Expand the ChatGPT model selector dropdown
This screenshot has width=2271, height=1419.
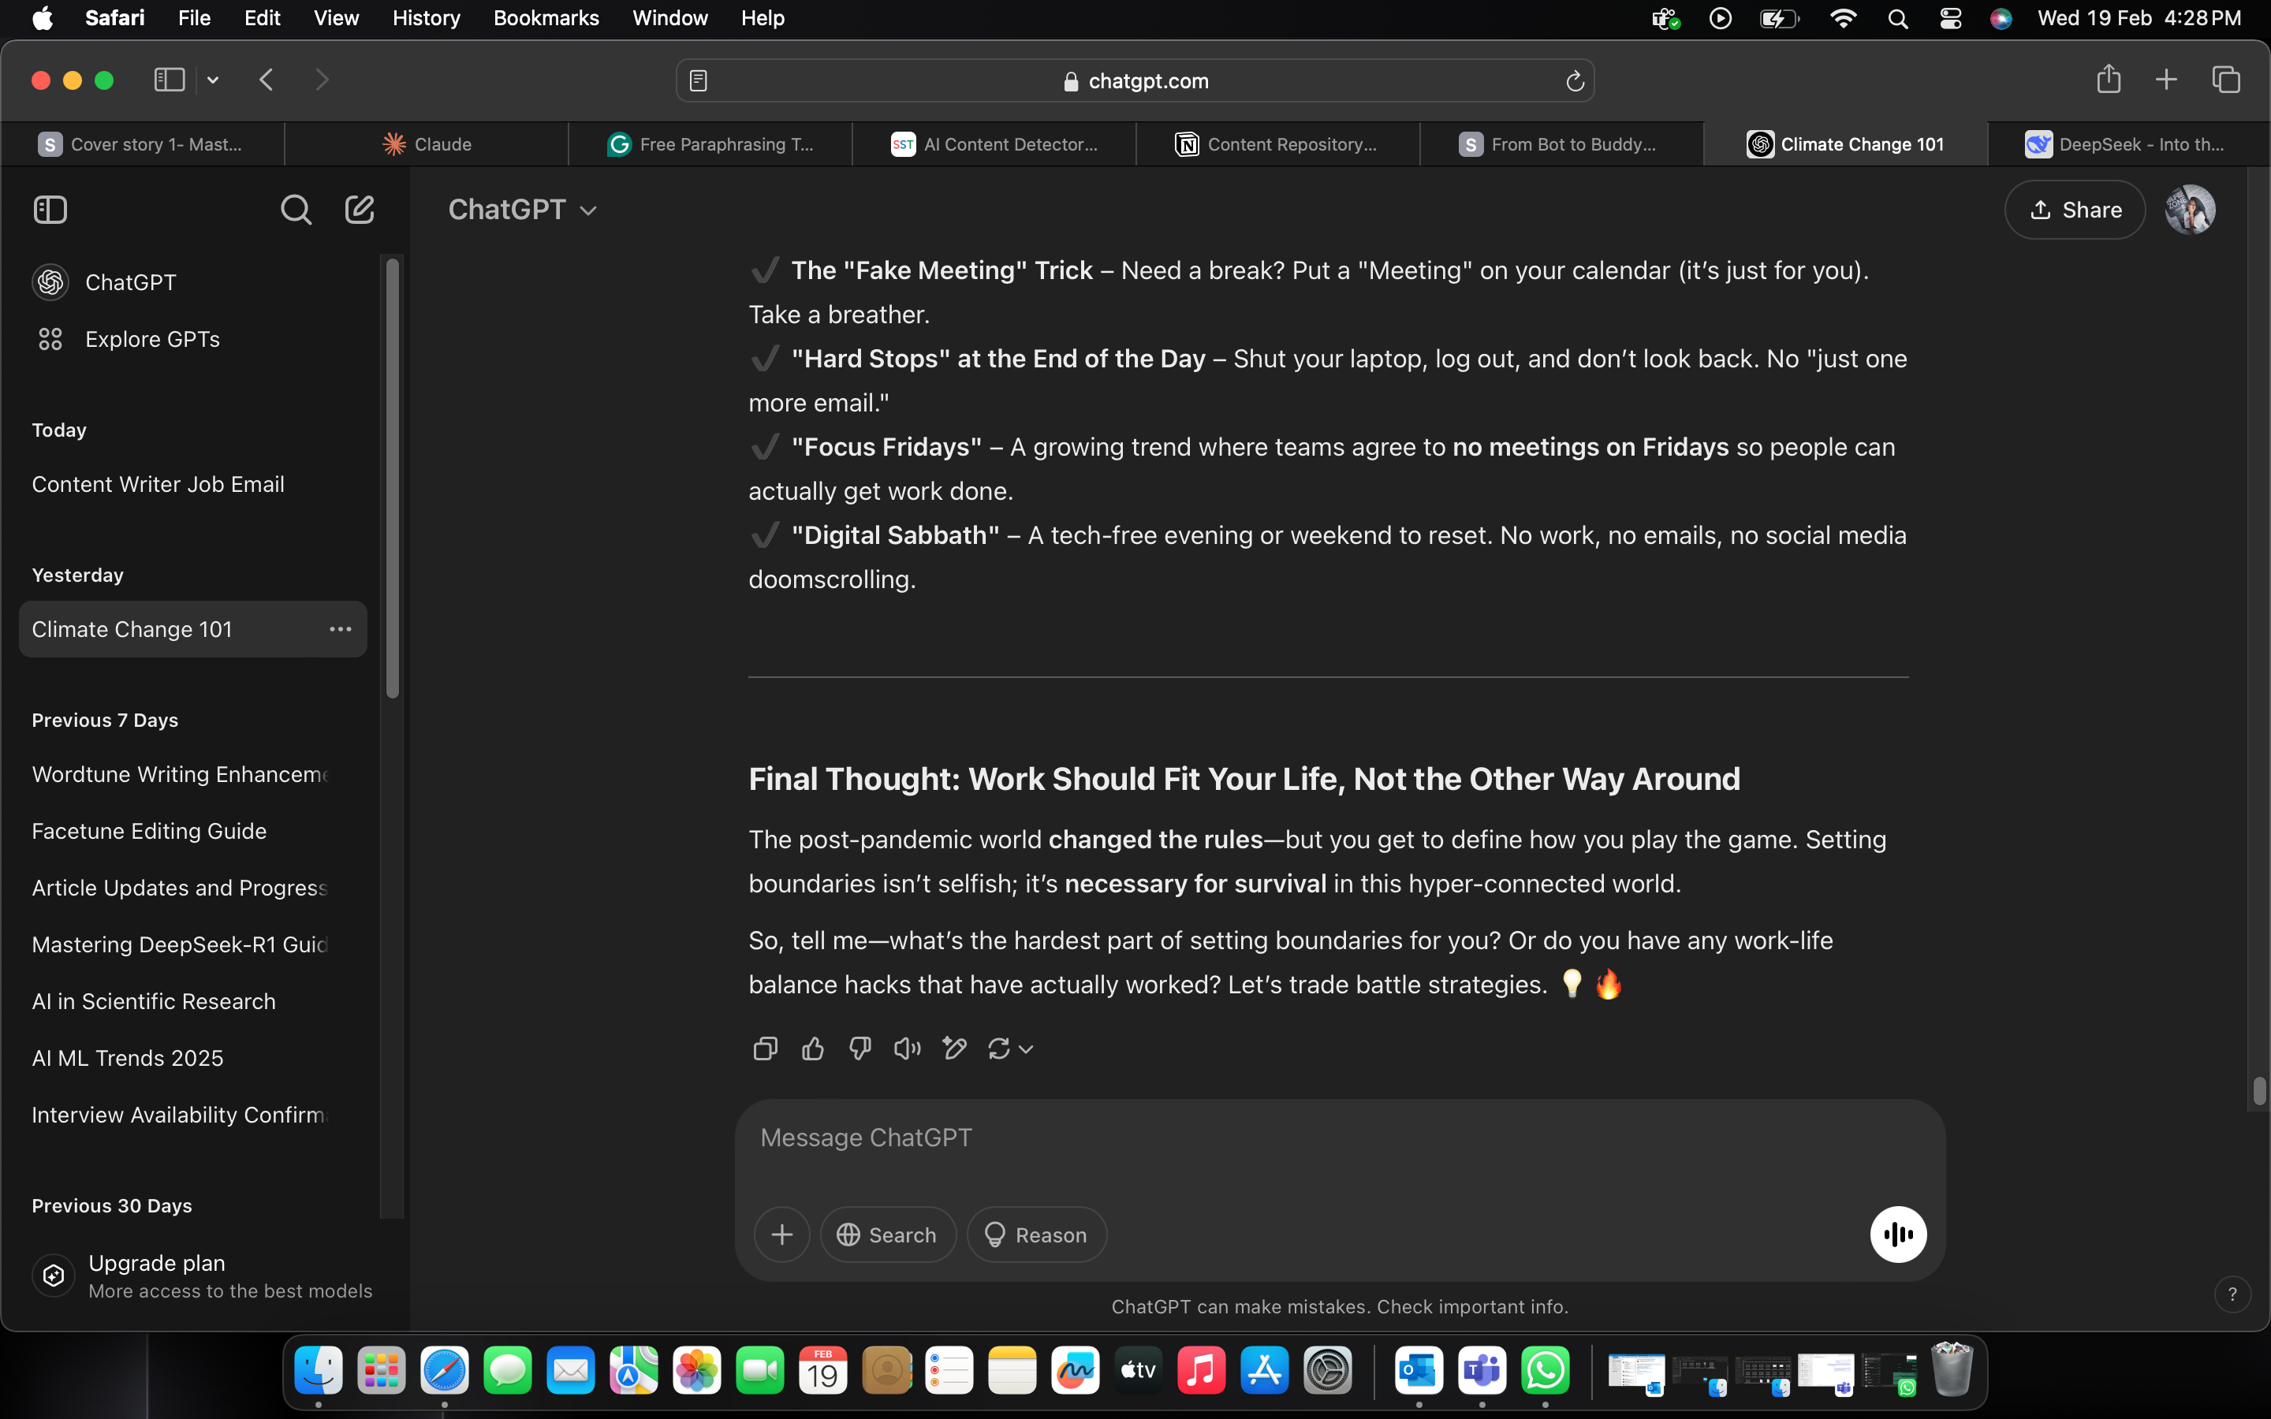point(523,209)
